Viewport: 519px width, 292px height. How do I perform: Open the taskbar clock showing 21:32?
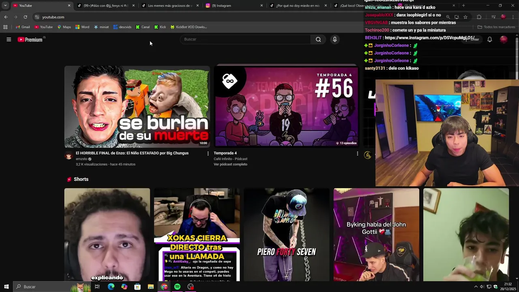(x=508, y=287)
